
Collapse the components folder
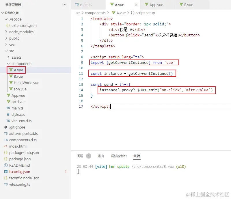coord(8,64)
